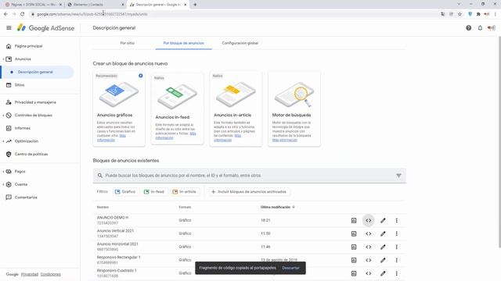Toggle the In-article filter chip
Viewport: 501px width, 281px height.
[185, 192]
